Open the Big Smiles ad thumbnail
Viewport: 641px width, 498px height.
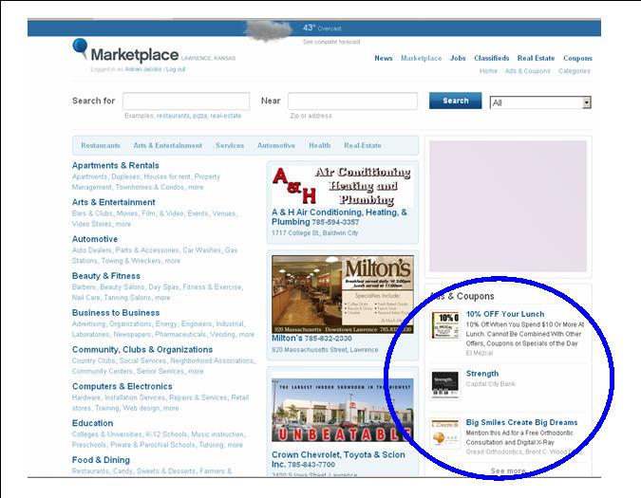coord(445,433)
